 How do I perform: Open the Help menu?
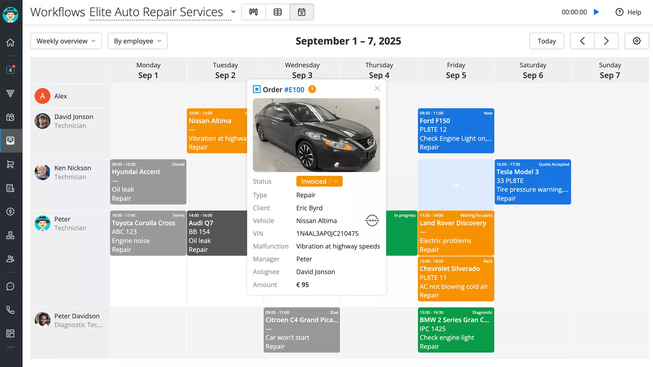click(628, 12)
